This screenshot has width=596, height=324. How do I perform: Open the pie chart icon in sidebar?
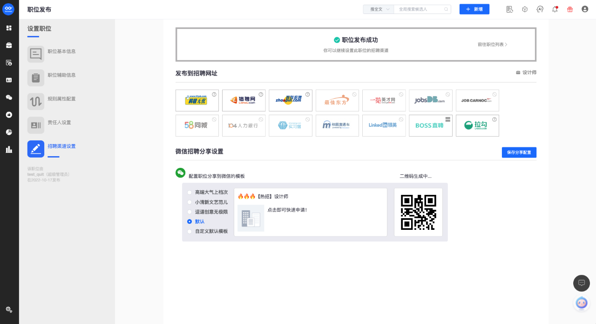(x=9, y=132)
